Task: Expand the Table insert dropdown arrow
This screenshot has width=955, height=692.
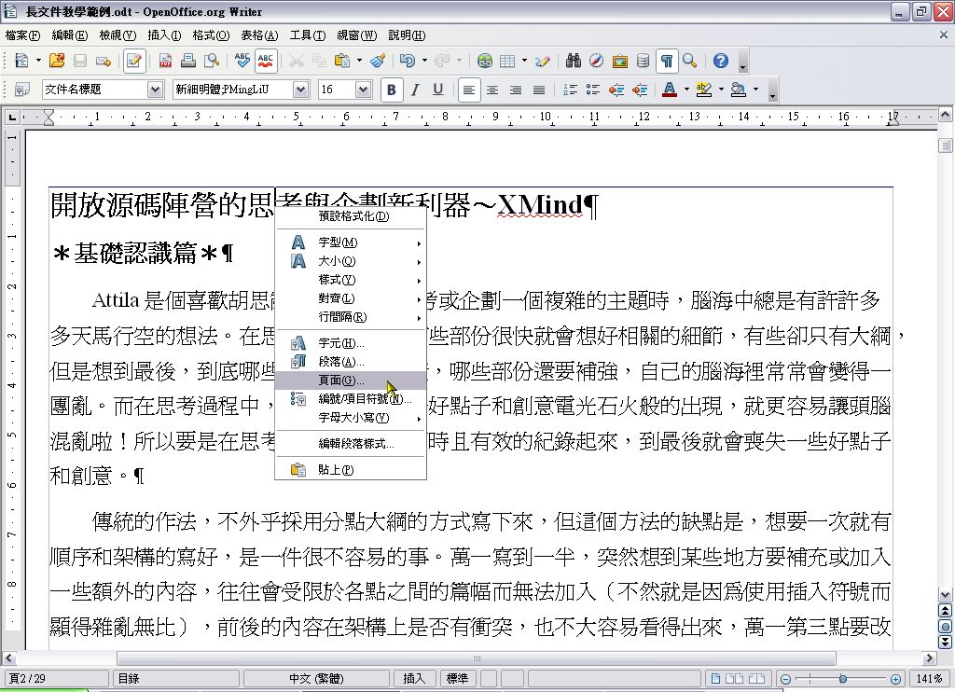Action: (x=524, y=61)
